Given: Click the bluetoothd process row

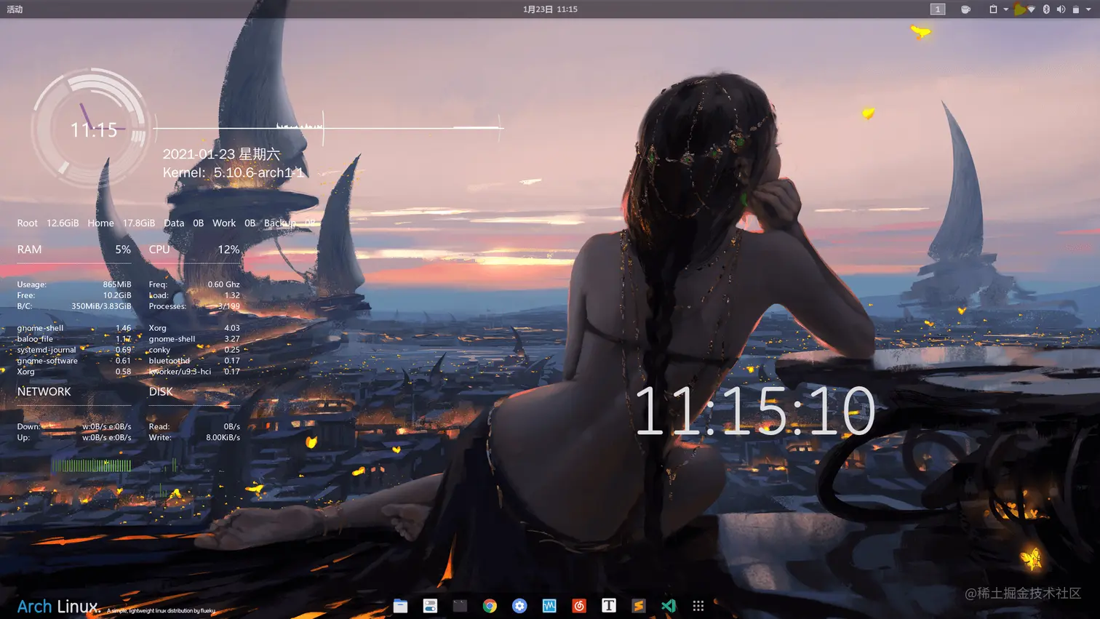Looking at the screenshot, I should click(x=194, y=361).
